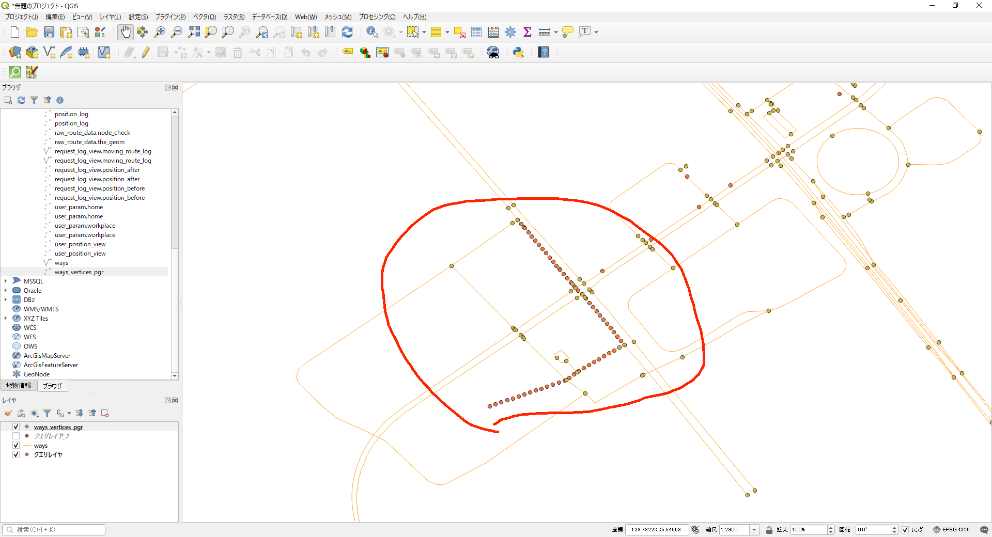Select the Pan Map hand tool
992x537 pixels.
[126, 32]
